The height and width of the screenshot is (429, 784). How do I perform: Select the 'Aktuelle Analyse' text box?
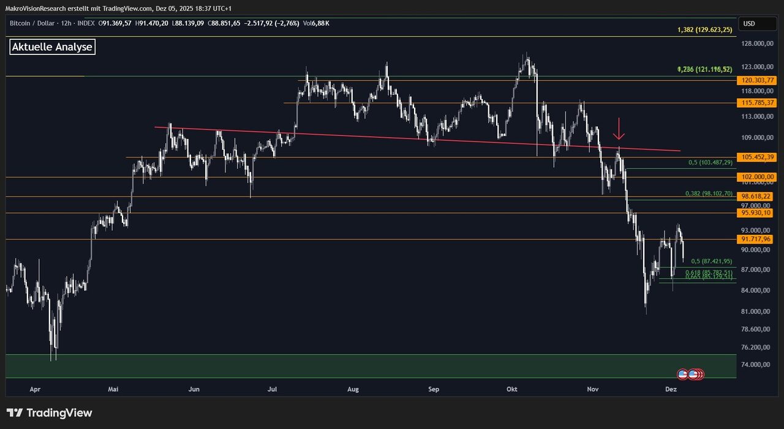(53, 47)
